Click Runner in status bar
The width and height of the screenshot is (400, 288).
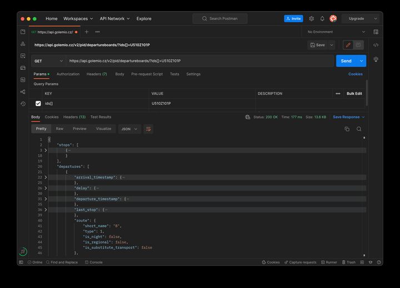tap(329, 263)
